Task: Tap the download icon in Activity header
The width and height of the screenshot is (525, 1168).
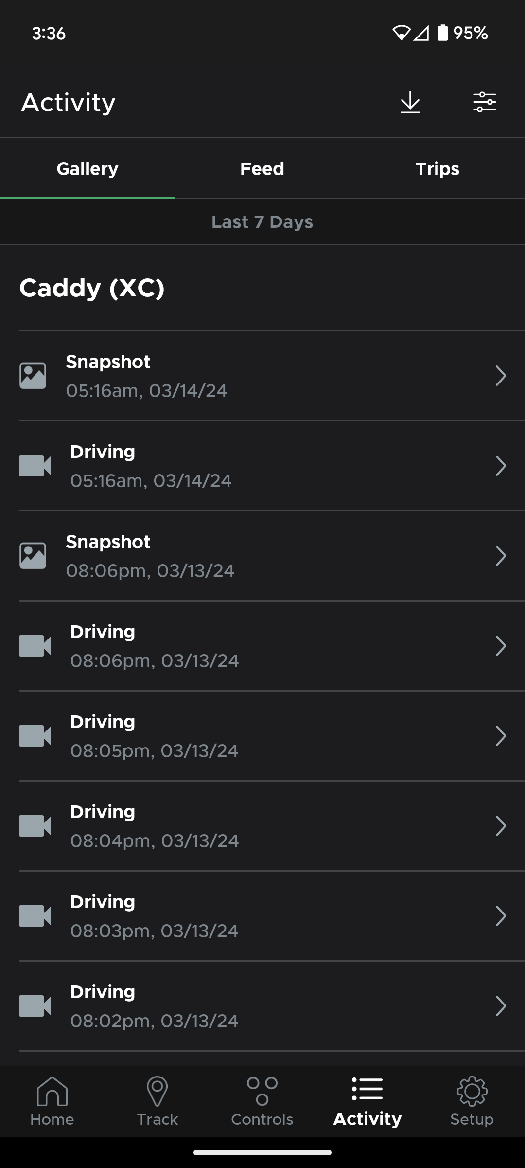Action: (x=410, y=102)
